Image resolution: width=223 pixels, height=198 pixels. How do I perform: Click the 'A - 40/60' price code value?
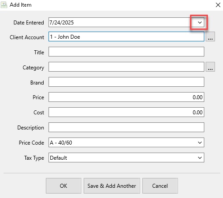(x=61, y=143)
